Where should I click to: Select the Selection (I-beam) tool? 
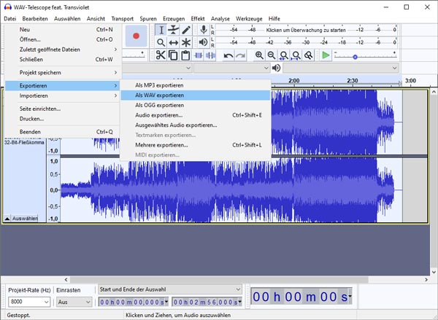point(161,30)
